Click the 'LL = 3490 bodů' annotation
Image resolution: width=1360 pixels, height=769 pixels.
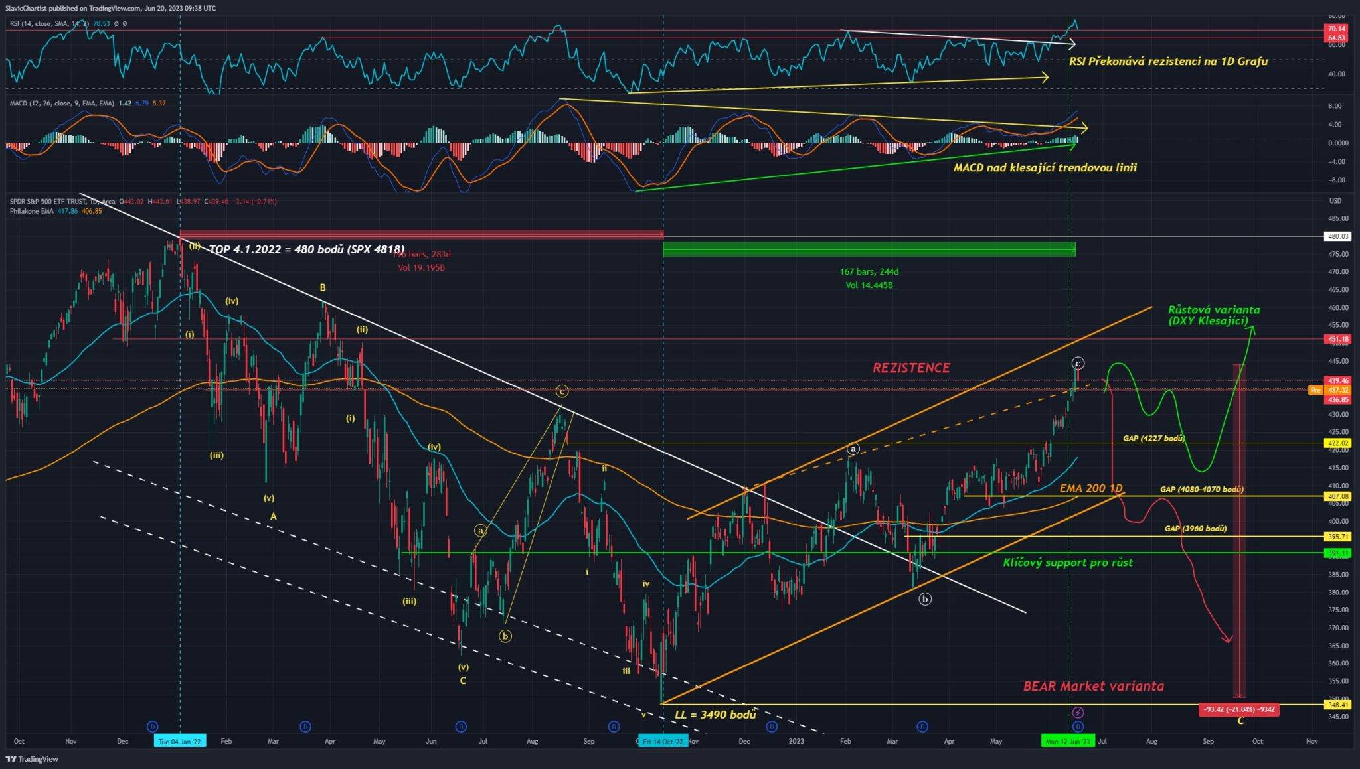coord(715,715)
